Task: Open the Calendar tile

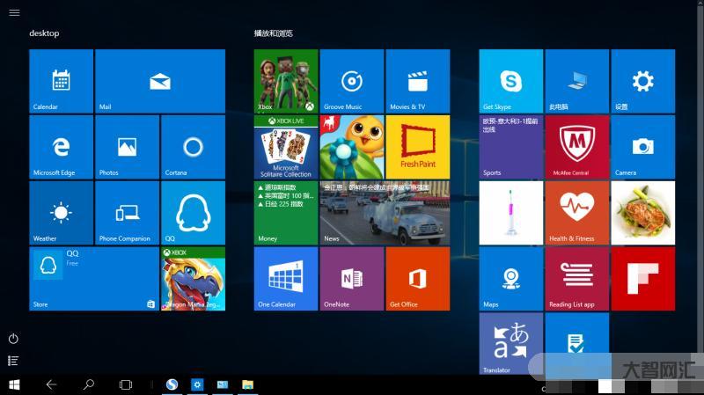Action: (61, 81)
